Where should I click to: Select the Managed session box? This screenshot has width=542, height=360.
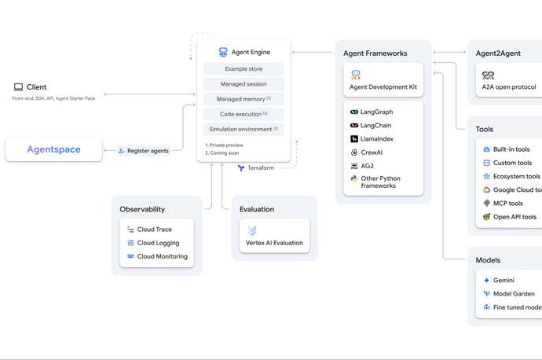[244, 84]
